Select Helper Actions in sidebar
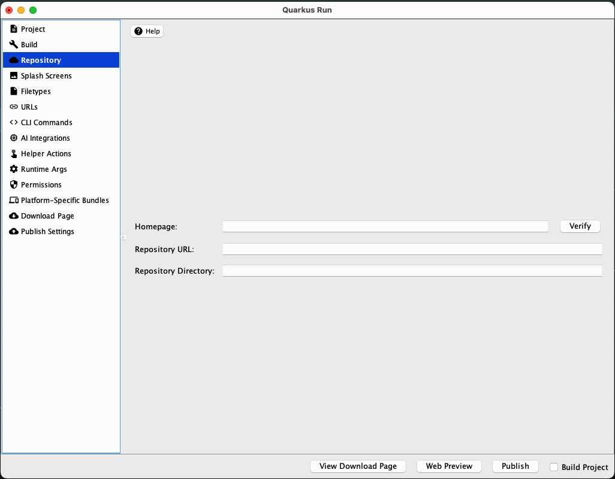615x479 pixels. click(x=61, y=153)
